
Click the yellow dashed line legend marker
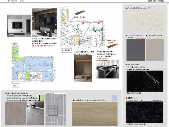[160, 38]
